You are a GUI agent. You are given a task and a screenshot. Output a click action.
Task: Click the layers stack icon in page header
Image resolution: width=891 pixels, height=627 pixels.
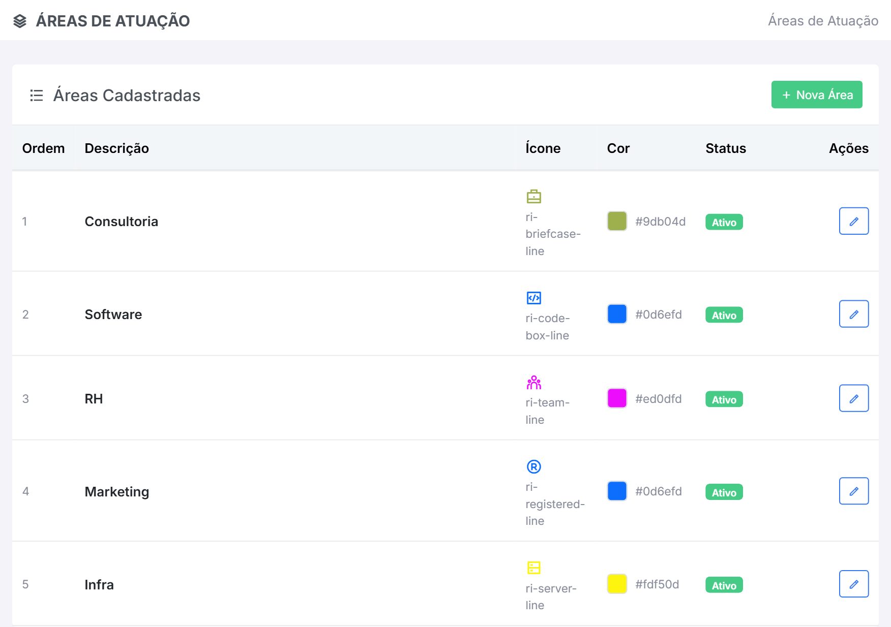point(20,21)
